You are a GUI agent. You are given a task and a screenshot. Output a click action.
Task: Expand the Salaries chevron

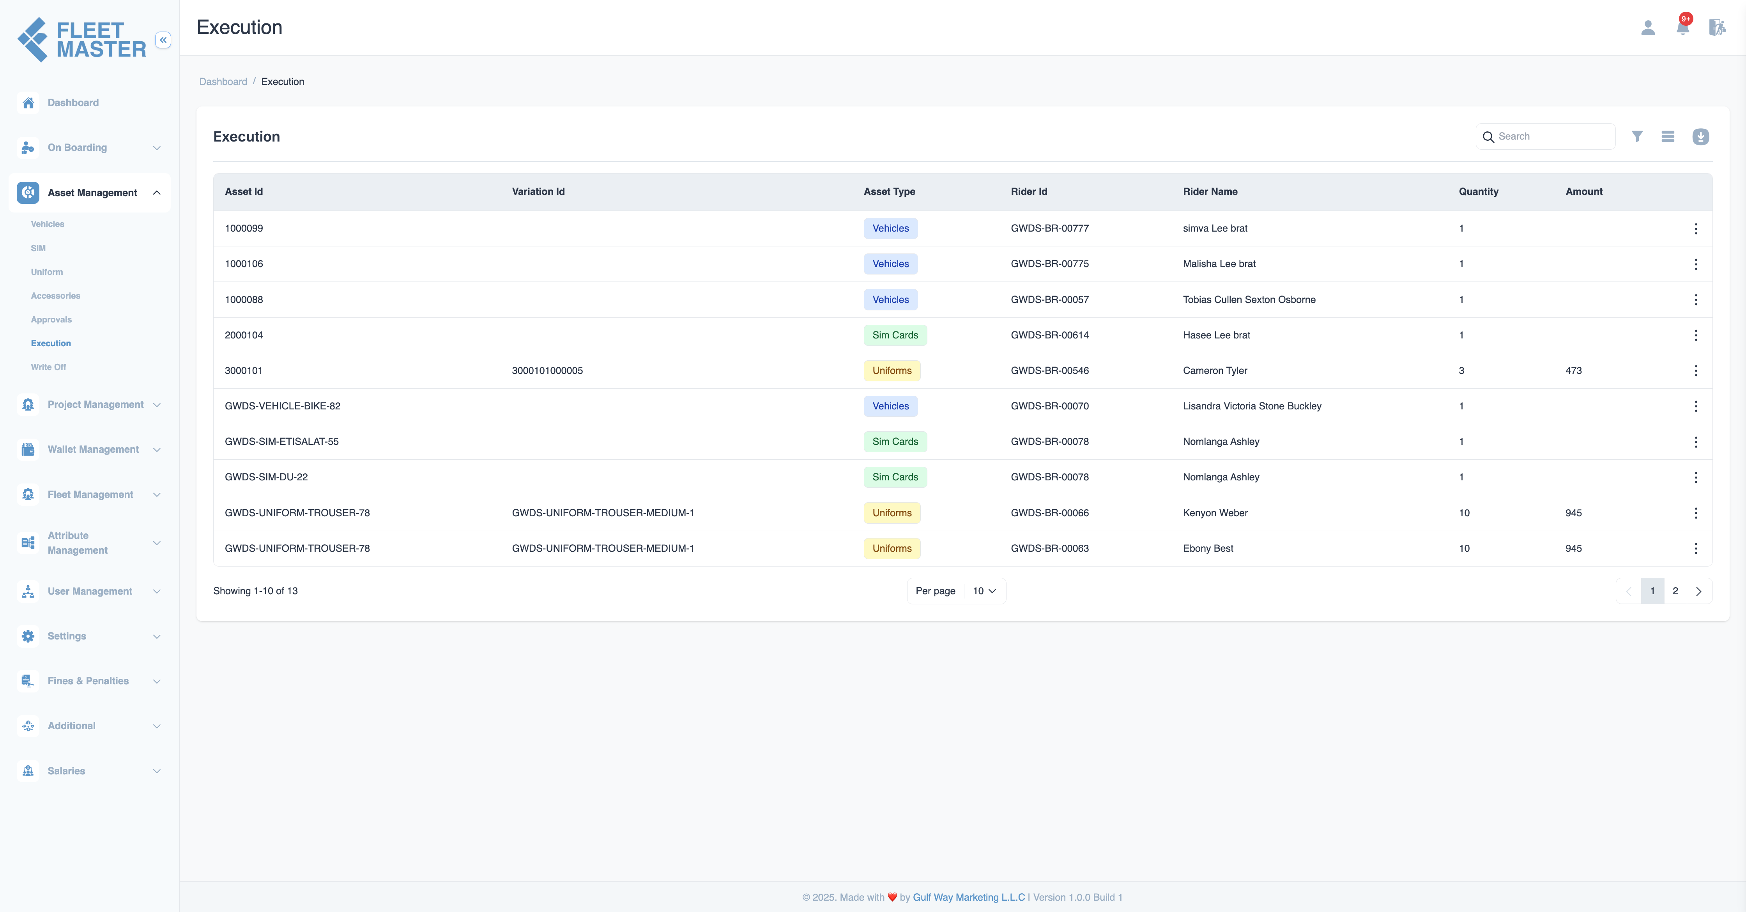point(157,771)
